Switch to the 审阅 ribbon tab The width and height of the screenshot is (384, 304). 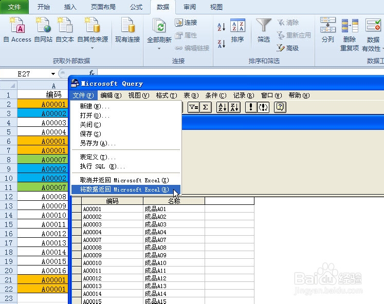[x=190, y=7]
